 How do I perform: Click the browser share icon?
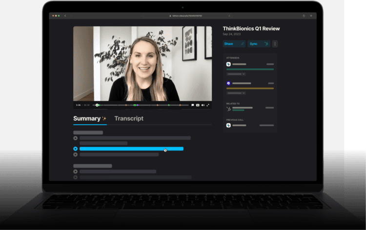[x=304, y=16]
